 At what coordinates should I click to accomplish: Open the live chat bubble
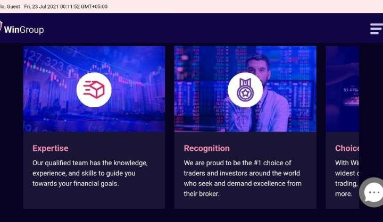click(x=373, y=192)
